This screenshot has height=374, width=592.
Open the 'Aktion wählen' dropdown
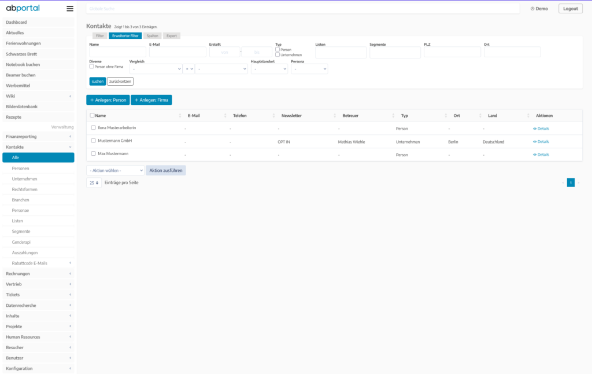tap(115, 170)
